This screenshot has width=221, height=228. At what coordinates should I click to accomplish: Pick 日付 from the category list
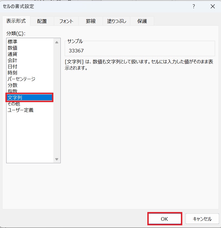click(30, 67)
